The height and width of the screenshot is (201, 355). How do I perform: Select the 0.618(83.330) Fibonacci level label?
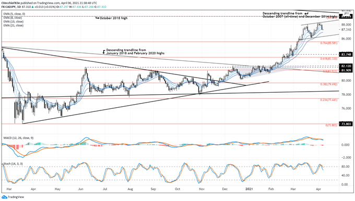point(329,59)
